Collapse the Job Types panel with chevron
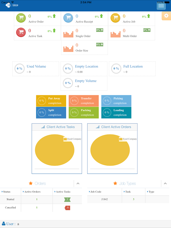The height and width of the screenshot is (228, 171). [165, 183]
